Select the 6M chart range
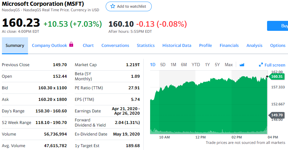The image size is (288, 150). coord(184,65)
